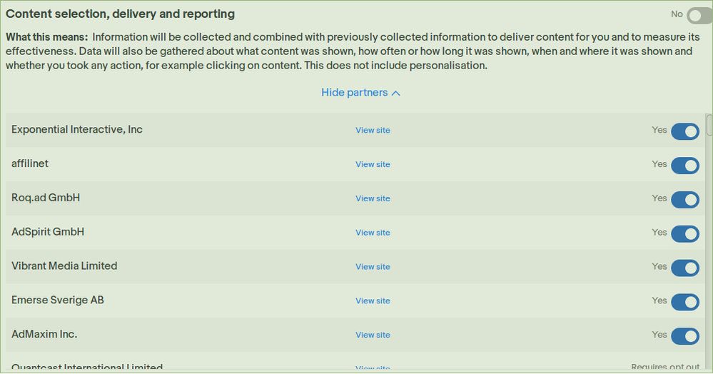713x374 pixels.
Task: Toggle the Content selection, delivery and reporting switch
Action: (x=699, y=16)
